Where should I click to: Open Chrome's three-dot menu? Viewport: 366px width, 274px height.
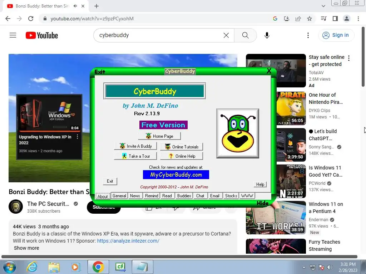pyautogui.click(x=358, y=19)
